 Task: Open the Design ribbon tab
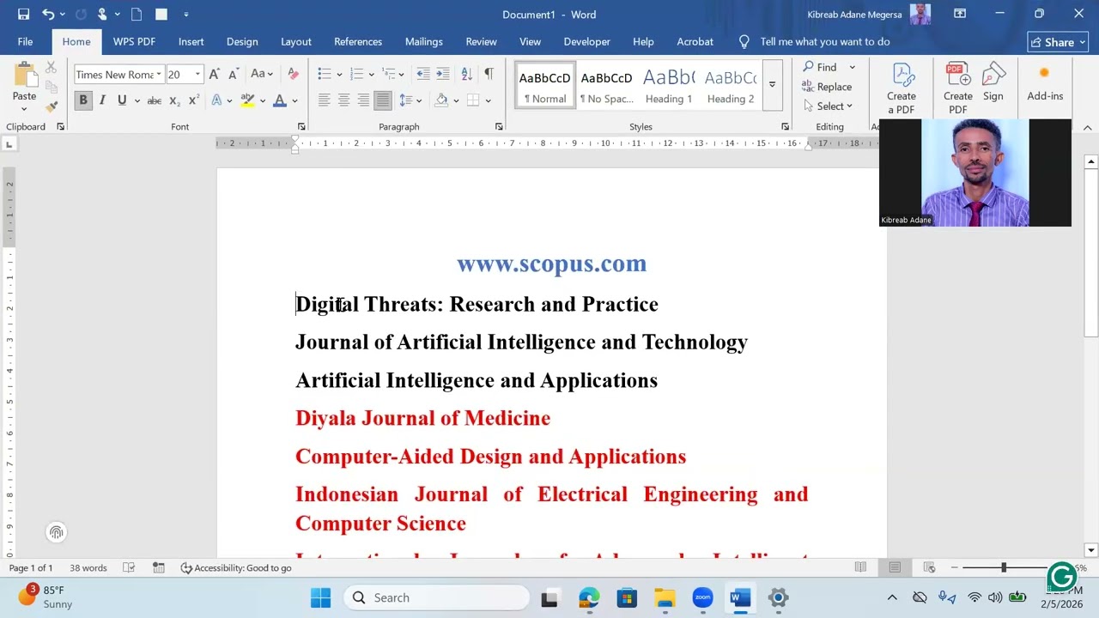pyautogui.click(x=242, y=41)
